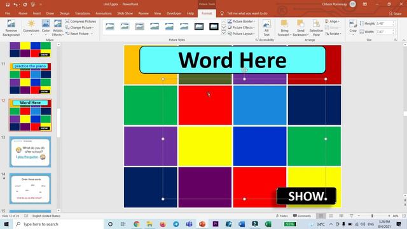407x229 pixels.
Task: Switch to the Developer tab
Action: point(174,13)
